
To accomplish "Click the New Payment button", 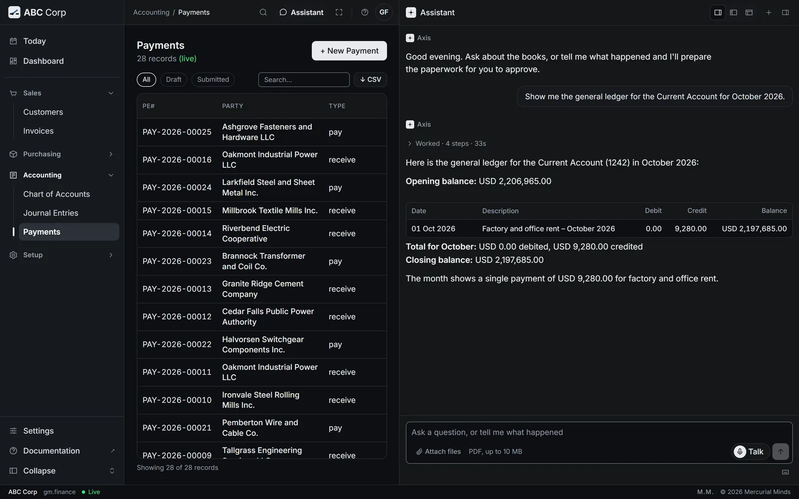I will pyautogui.click(x=349, y=51).
